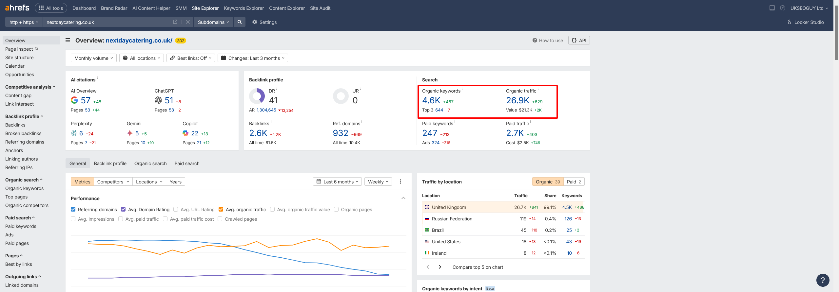The width and height of the screenshot is (839, 292).
Task: Open the Settings gear icon
Action: click(x=255, y=22)
